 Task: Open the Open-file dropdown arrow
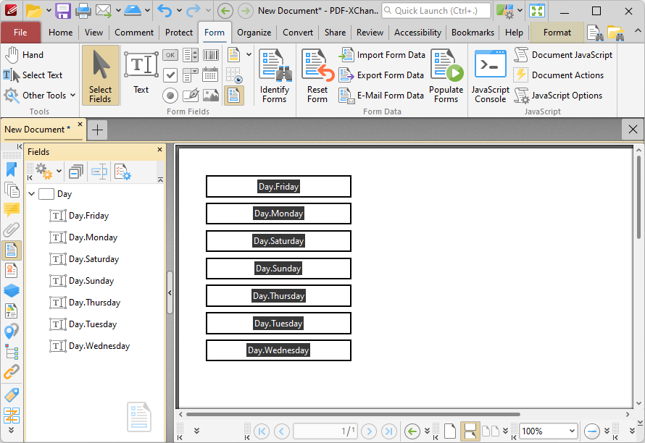48,11
